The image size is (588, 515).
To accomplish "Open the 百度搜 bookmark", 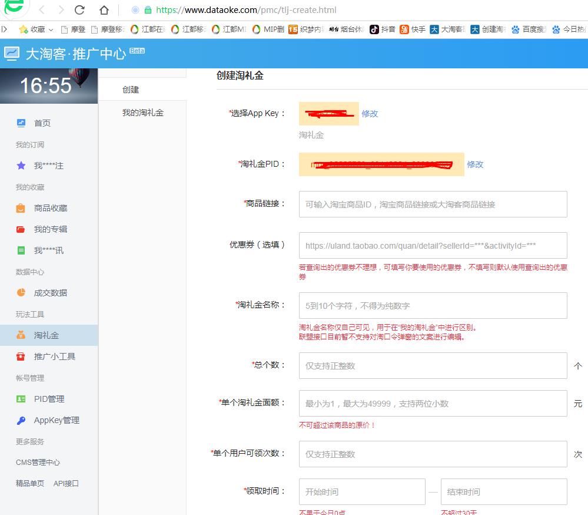I will pos(529,29).
